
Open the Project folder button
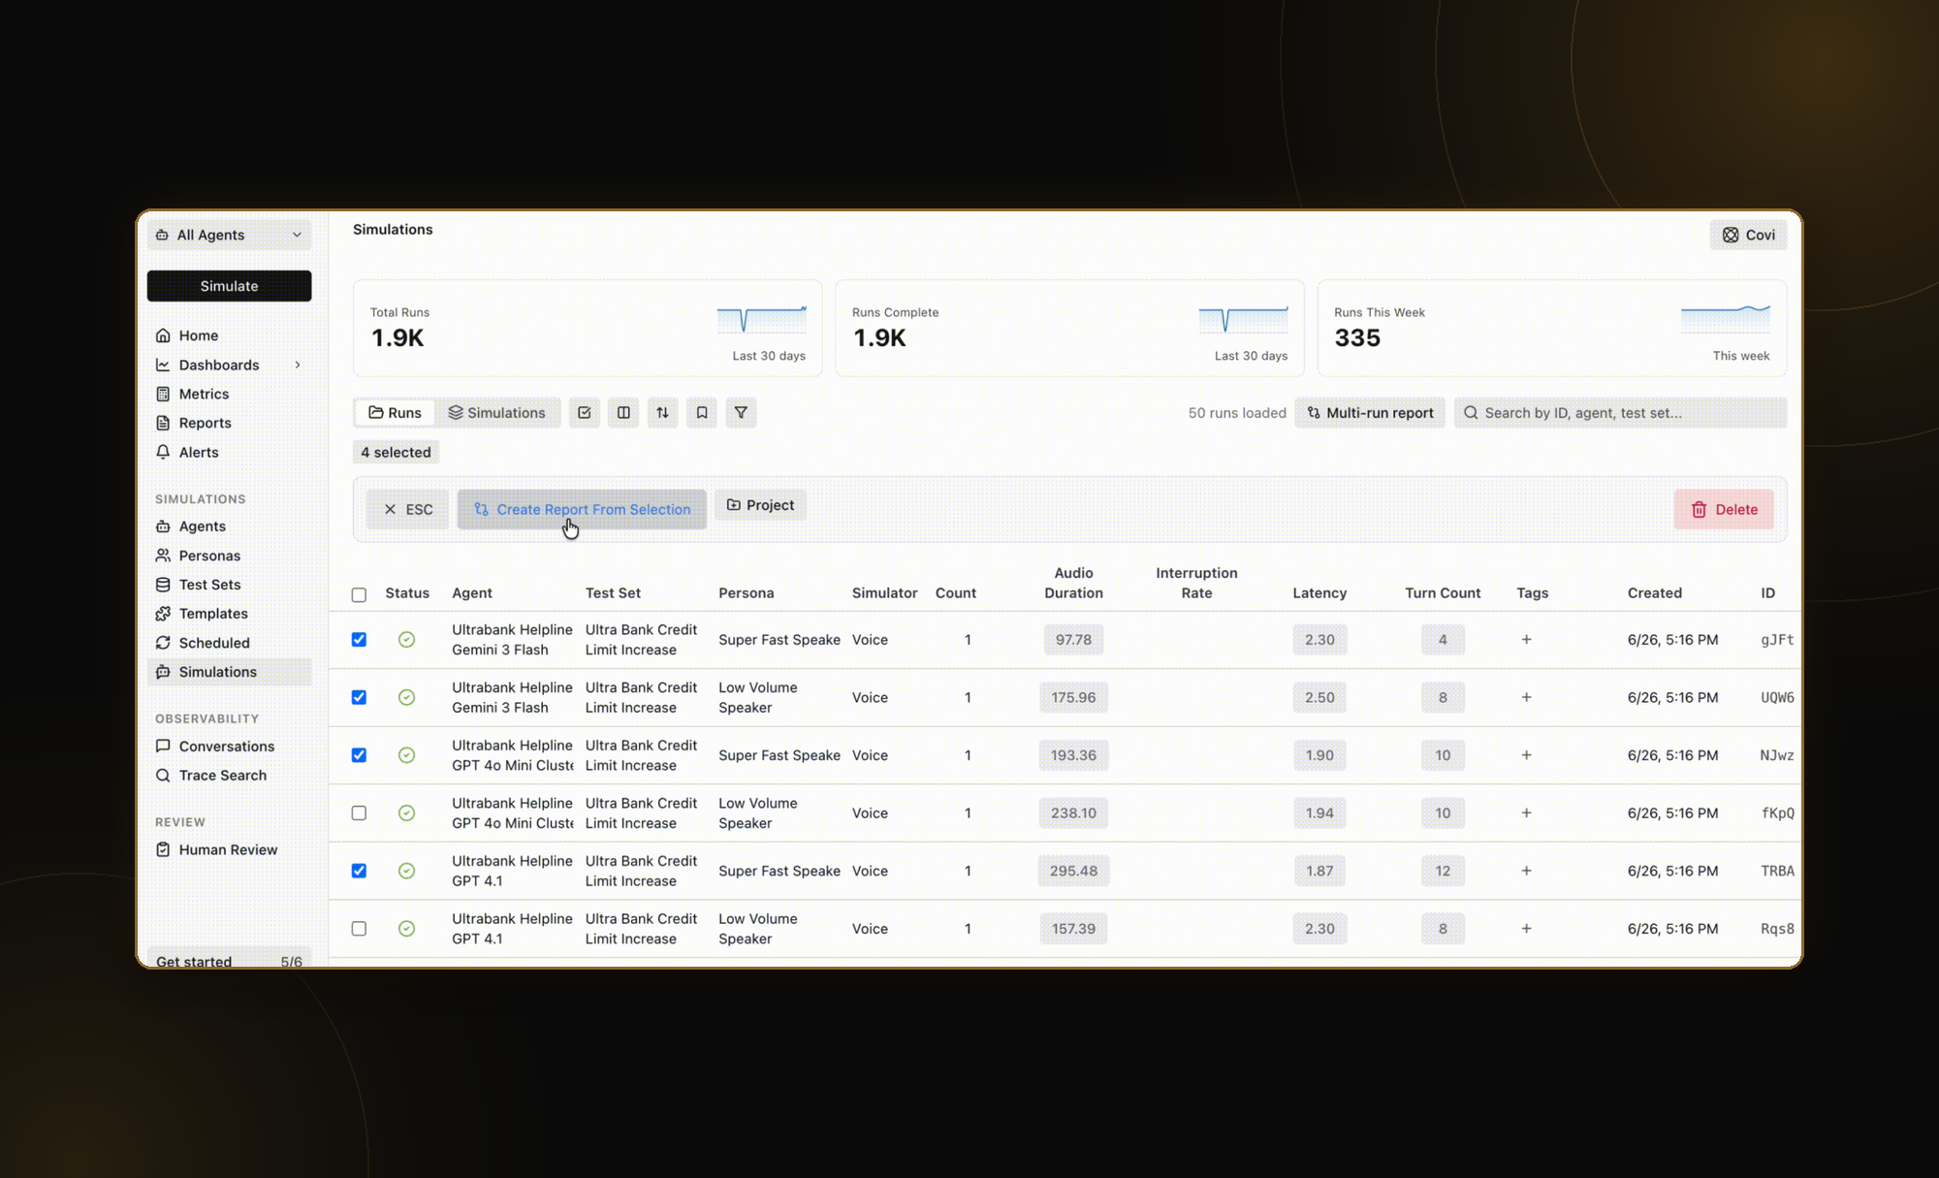click(760, 505)
